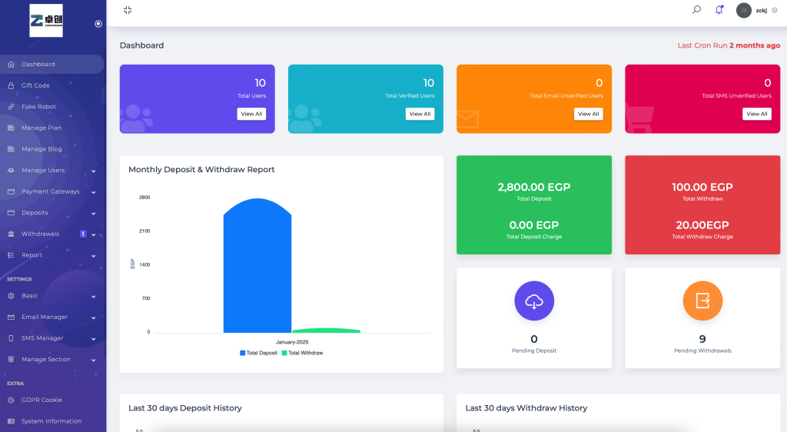Click the Manage Blog icon

pos(11,149)
